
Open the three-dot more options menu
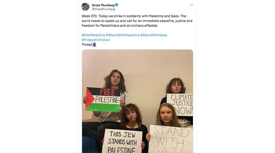click(191, 5)
